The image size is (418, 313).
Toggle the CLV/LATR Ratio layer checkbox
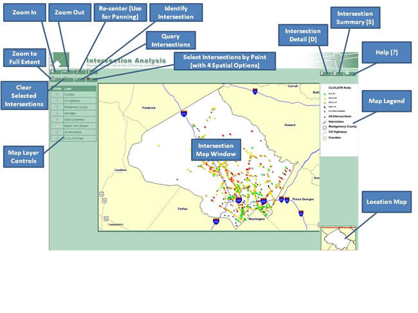click(x=57, y=138)
